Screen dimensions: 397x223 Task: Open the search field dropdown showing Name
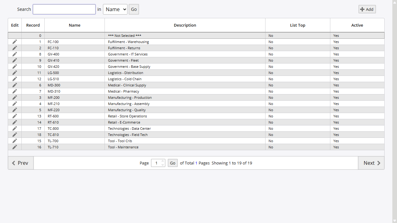(115, 9)
